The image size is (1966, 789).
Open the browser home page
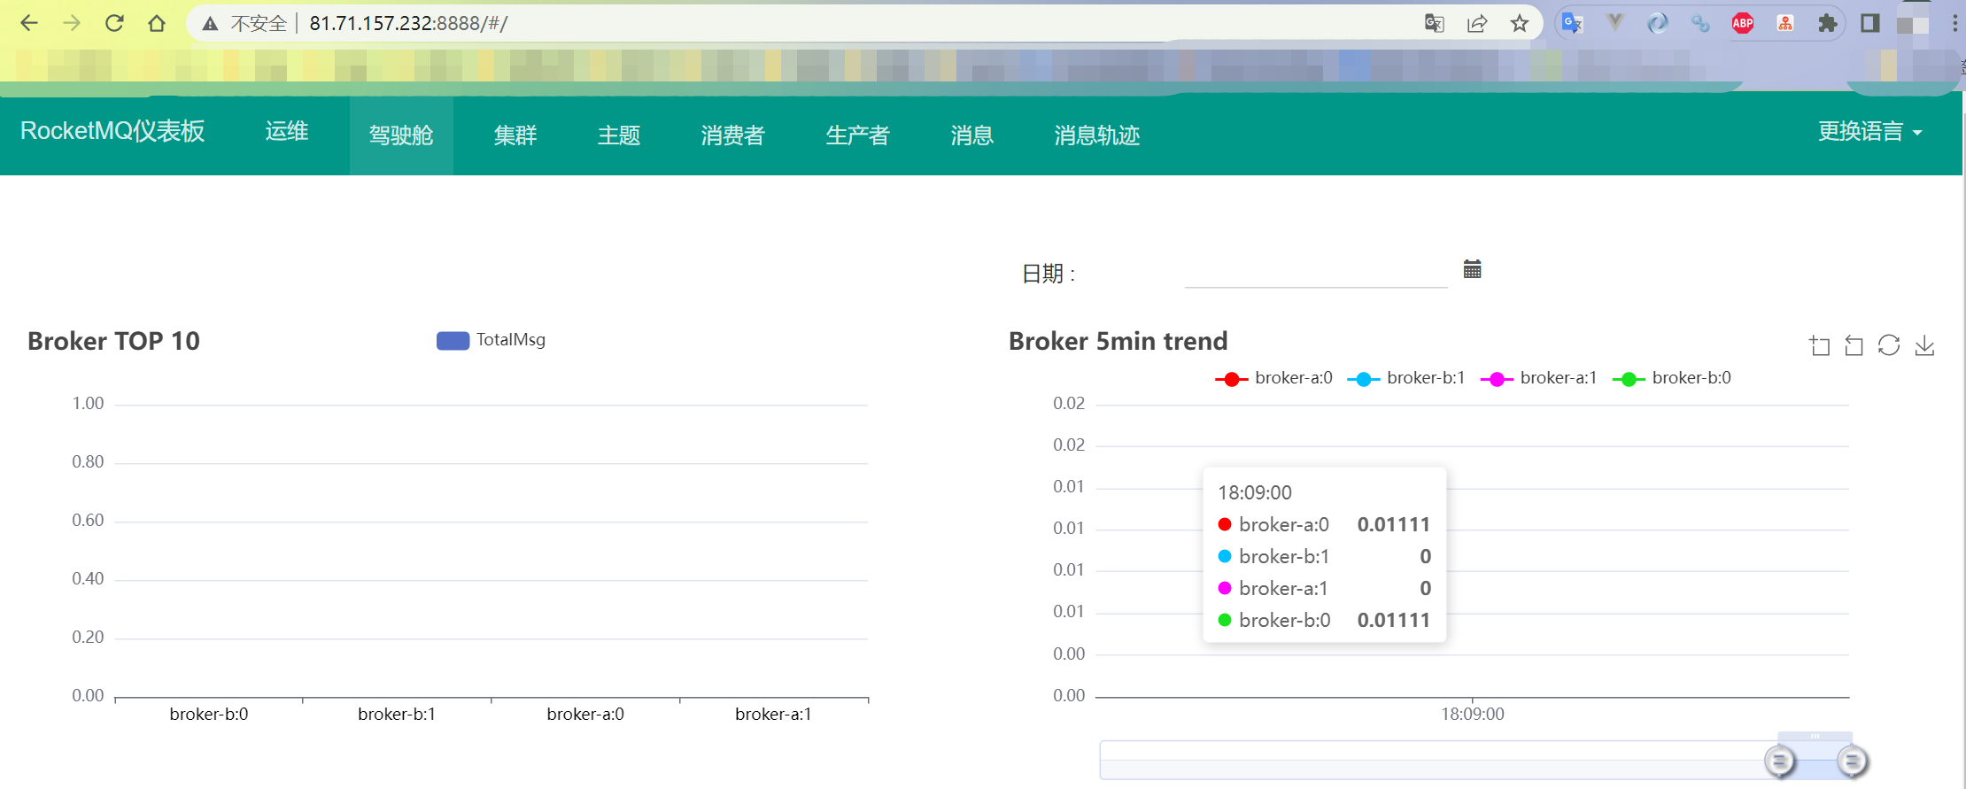pyautogui.click(x=157, y=23)
